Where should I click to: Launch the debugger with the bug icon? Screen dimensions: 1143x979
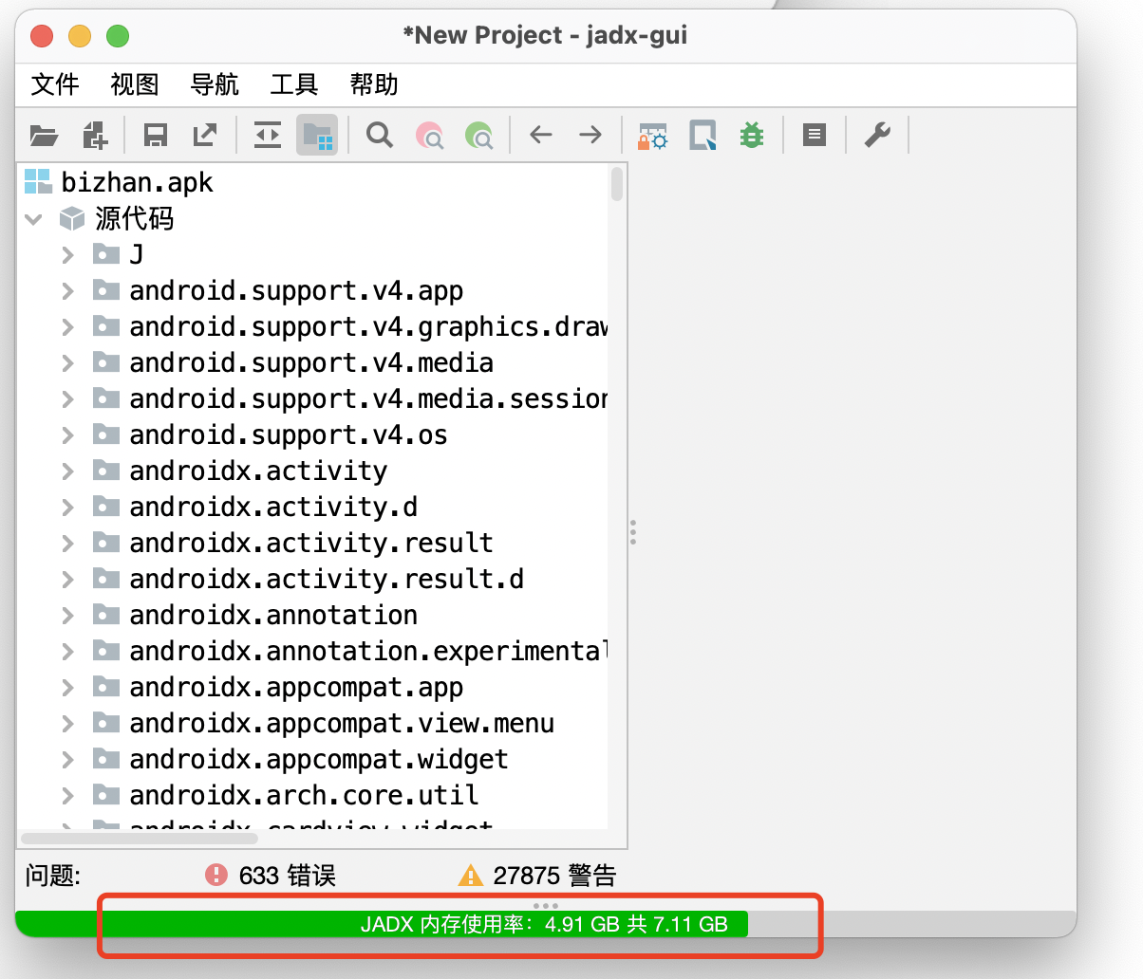click(x=752, y=135)
